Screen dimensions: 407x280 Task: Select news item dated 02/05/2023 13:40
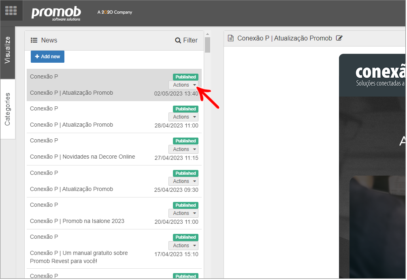coord(114,85)
